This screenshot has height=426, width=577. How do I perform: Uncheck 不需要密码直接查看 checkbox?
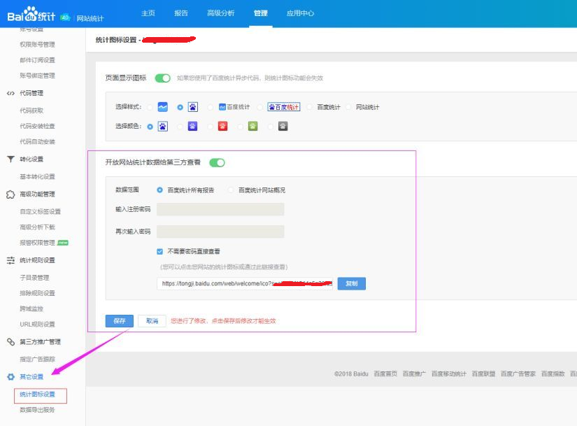160,251
